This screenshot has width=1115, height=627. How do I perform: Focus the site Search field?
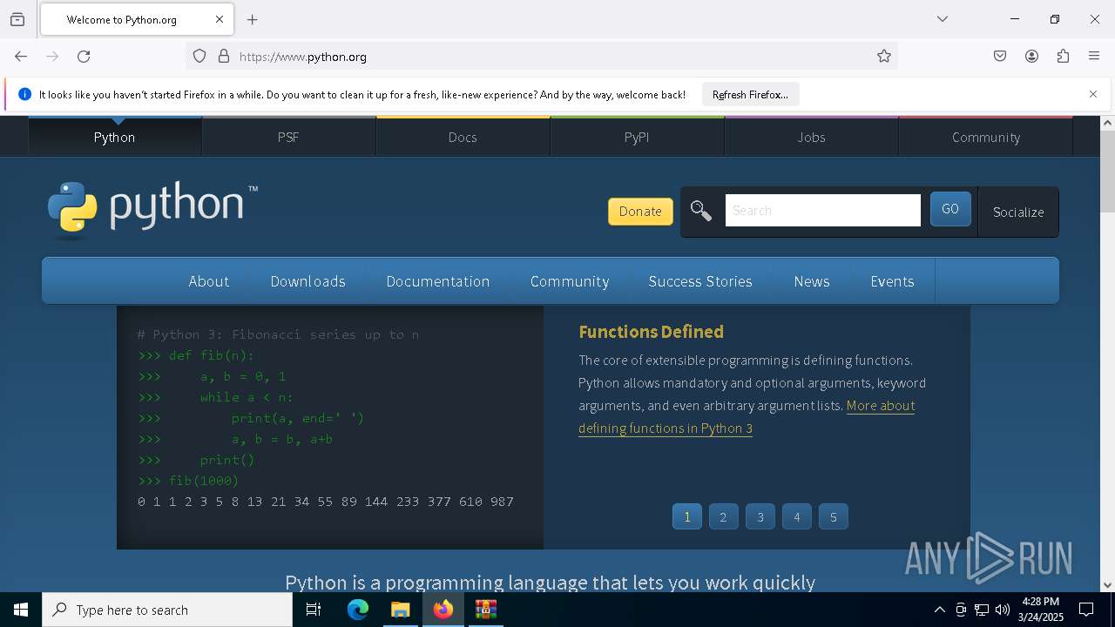822,211
